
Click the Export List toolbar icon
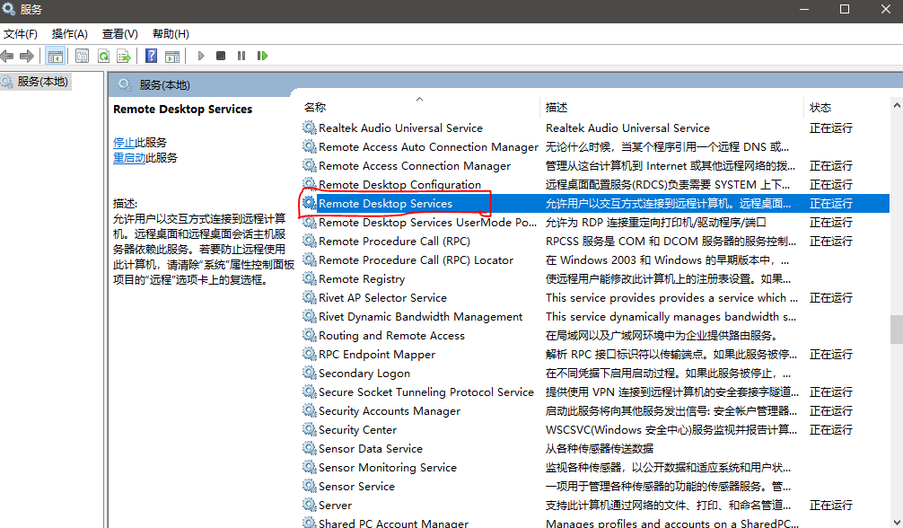point(123,56)
